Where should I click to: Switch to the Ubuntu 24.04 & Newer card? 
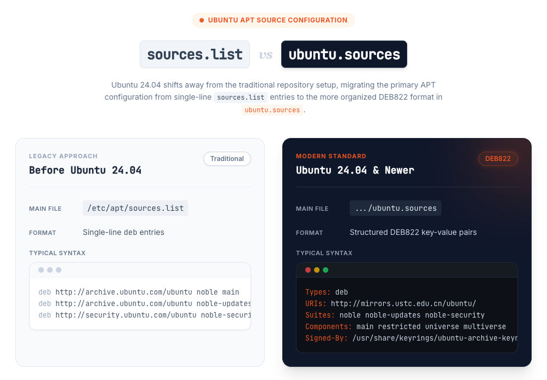click(355, 170)
